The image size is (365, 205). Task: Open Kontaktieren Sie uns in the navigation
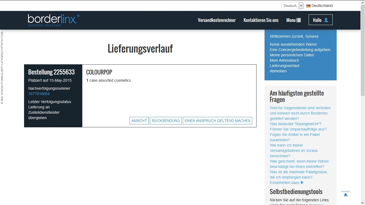click(x=261, y=20)
